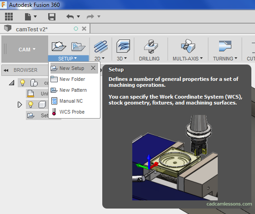Collapse the root component tree node

coord(11,83)
